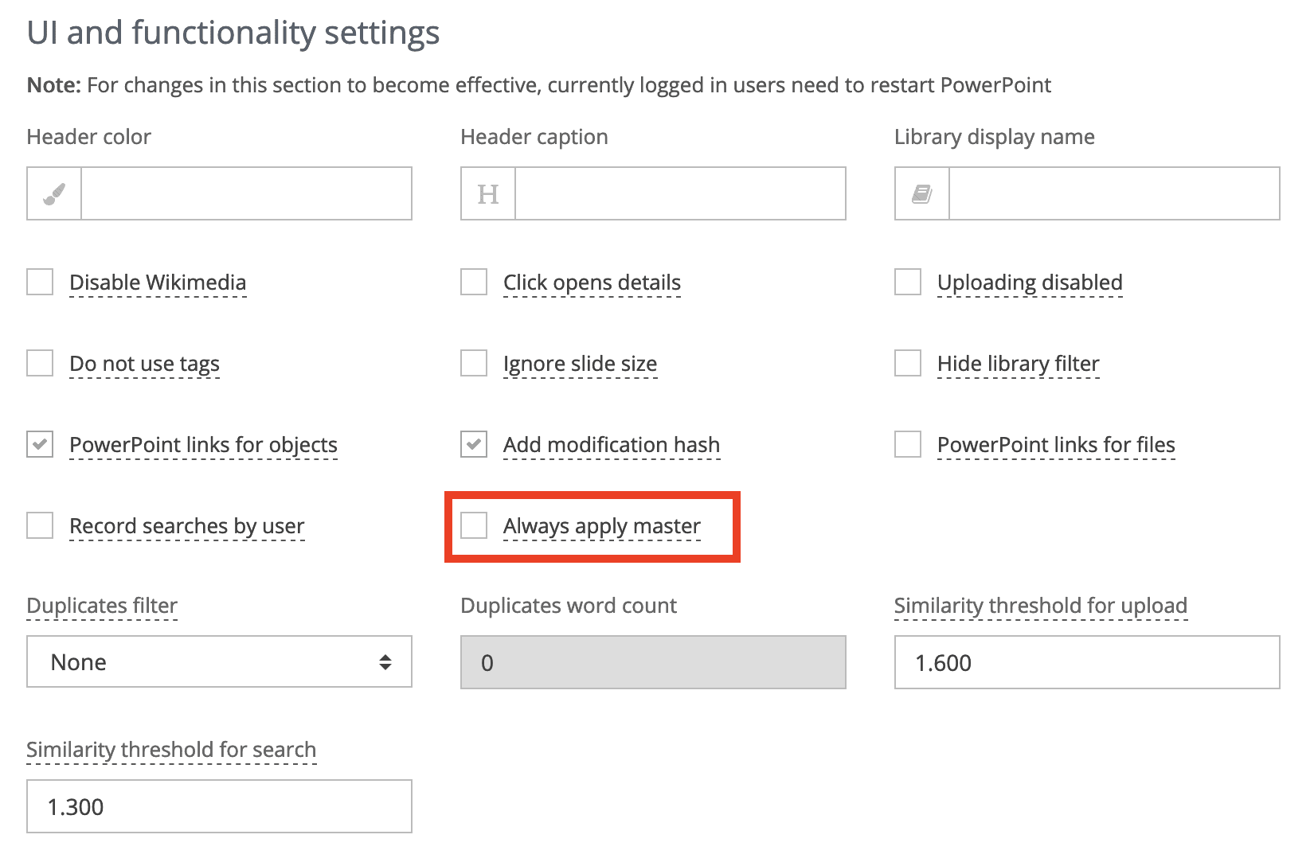This screenshot has width=1314, height=858.
Task: Click the Record searches by user label
Action: (186, 526)
